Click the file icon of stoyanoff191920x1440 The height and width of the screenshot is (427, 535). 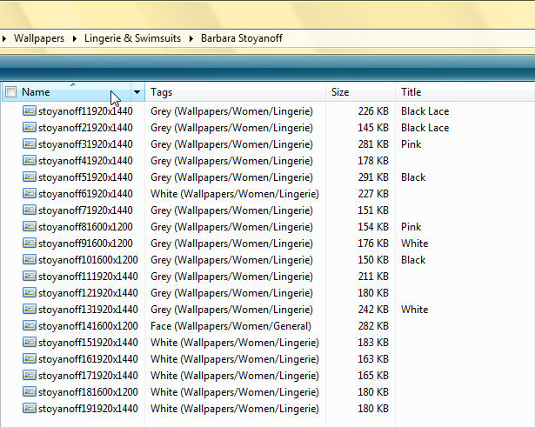(29, 409)
